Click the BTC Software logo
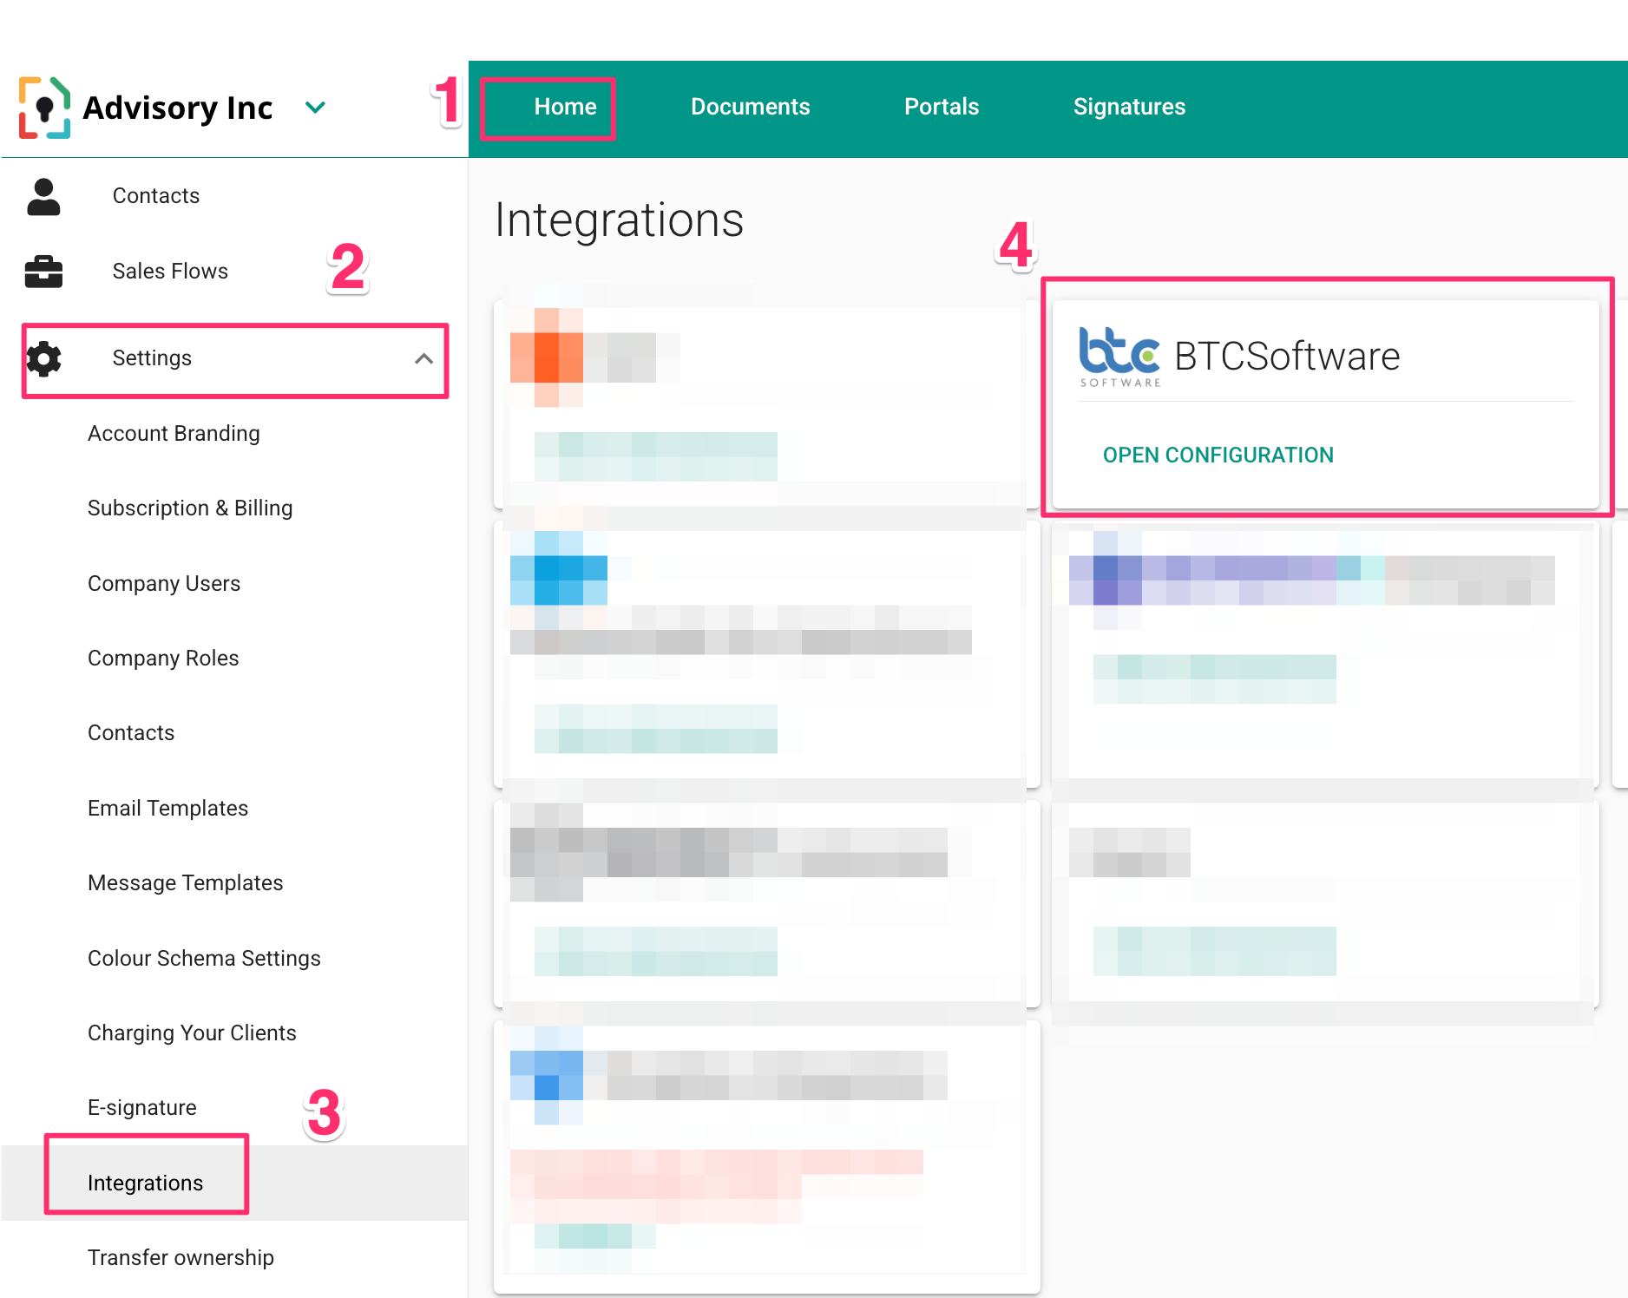Screen dimensions: 1628x1298 (1119, 356)
